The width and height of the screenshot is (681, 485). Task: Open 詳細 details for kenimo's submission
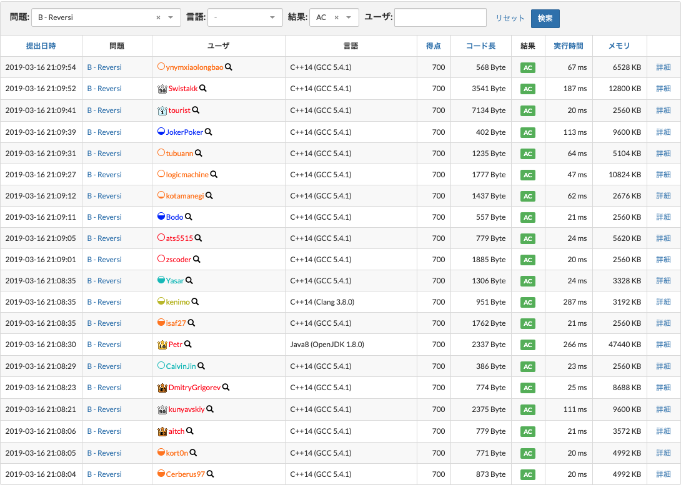(x=663, y=302)
